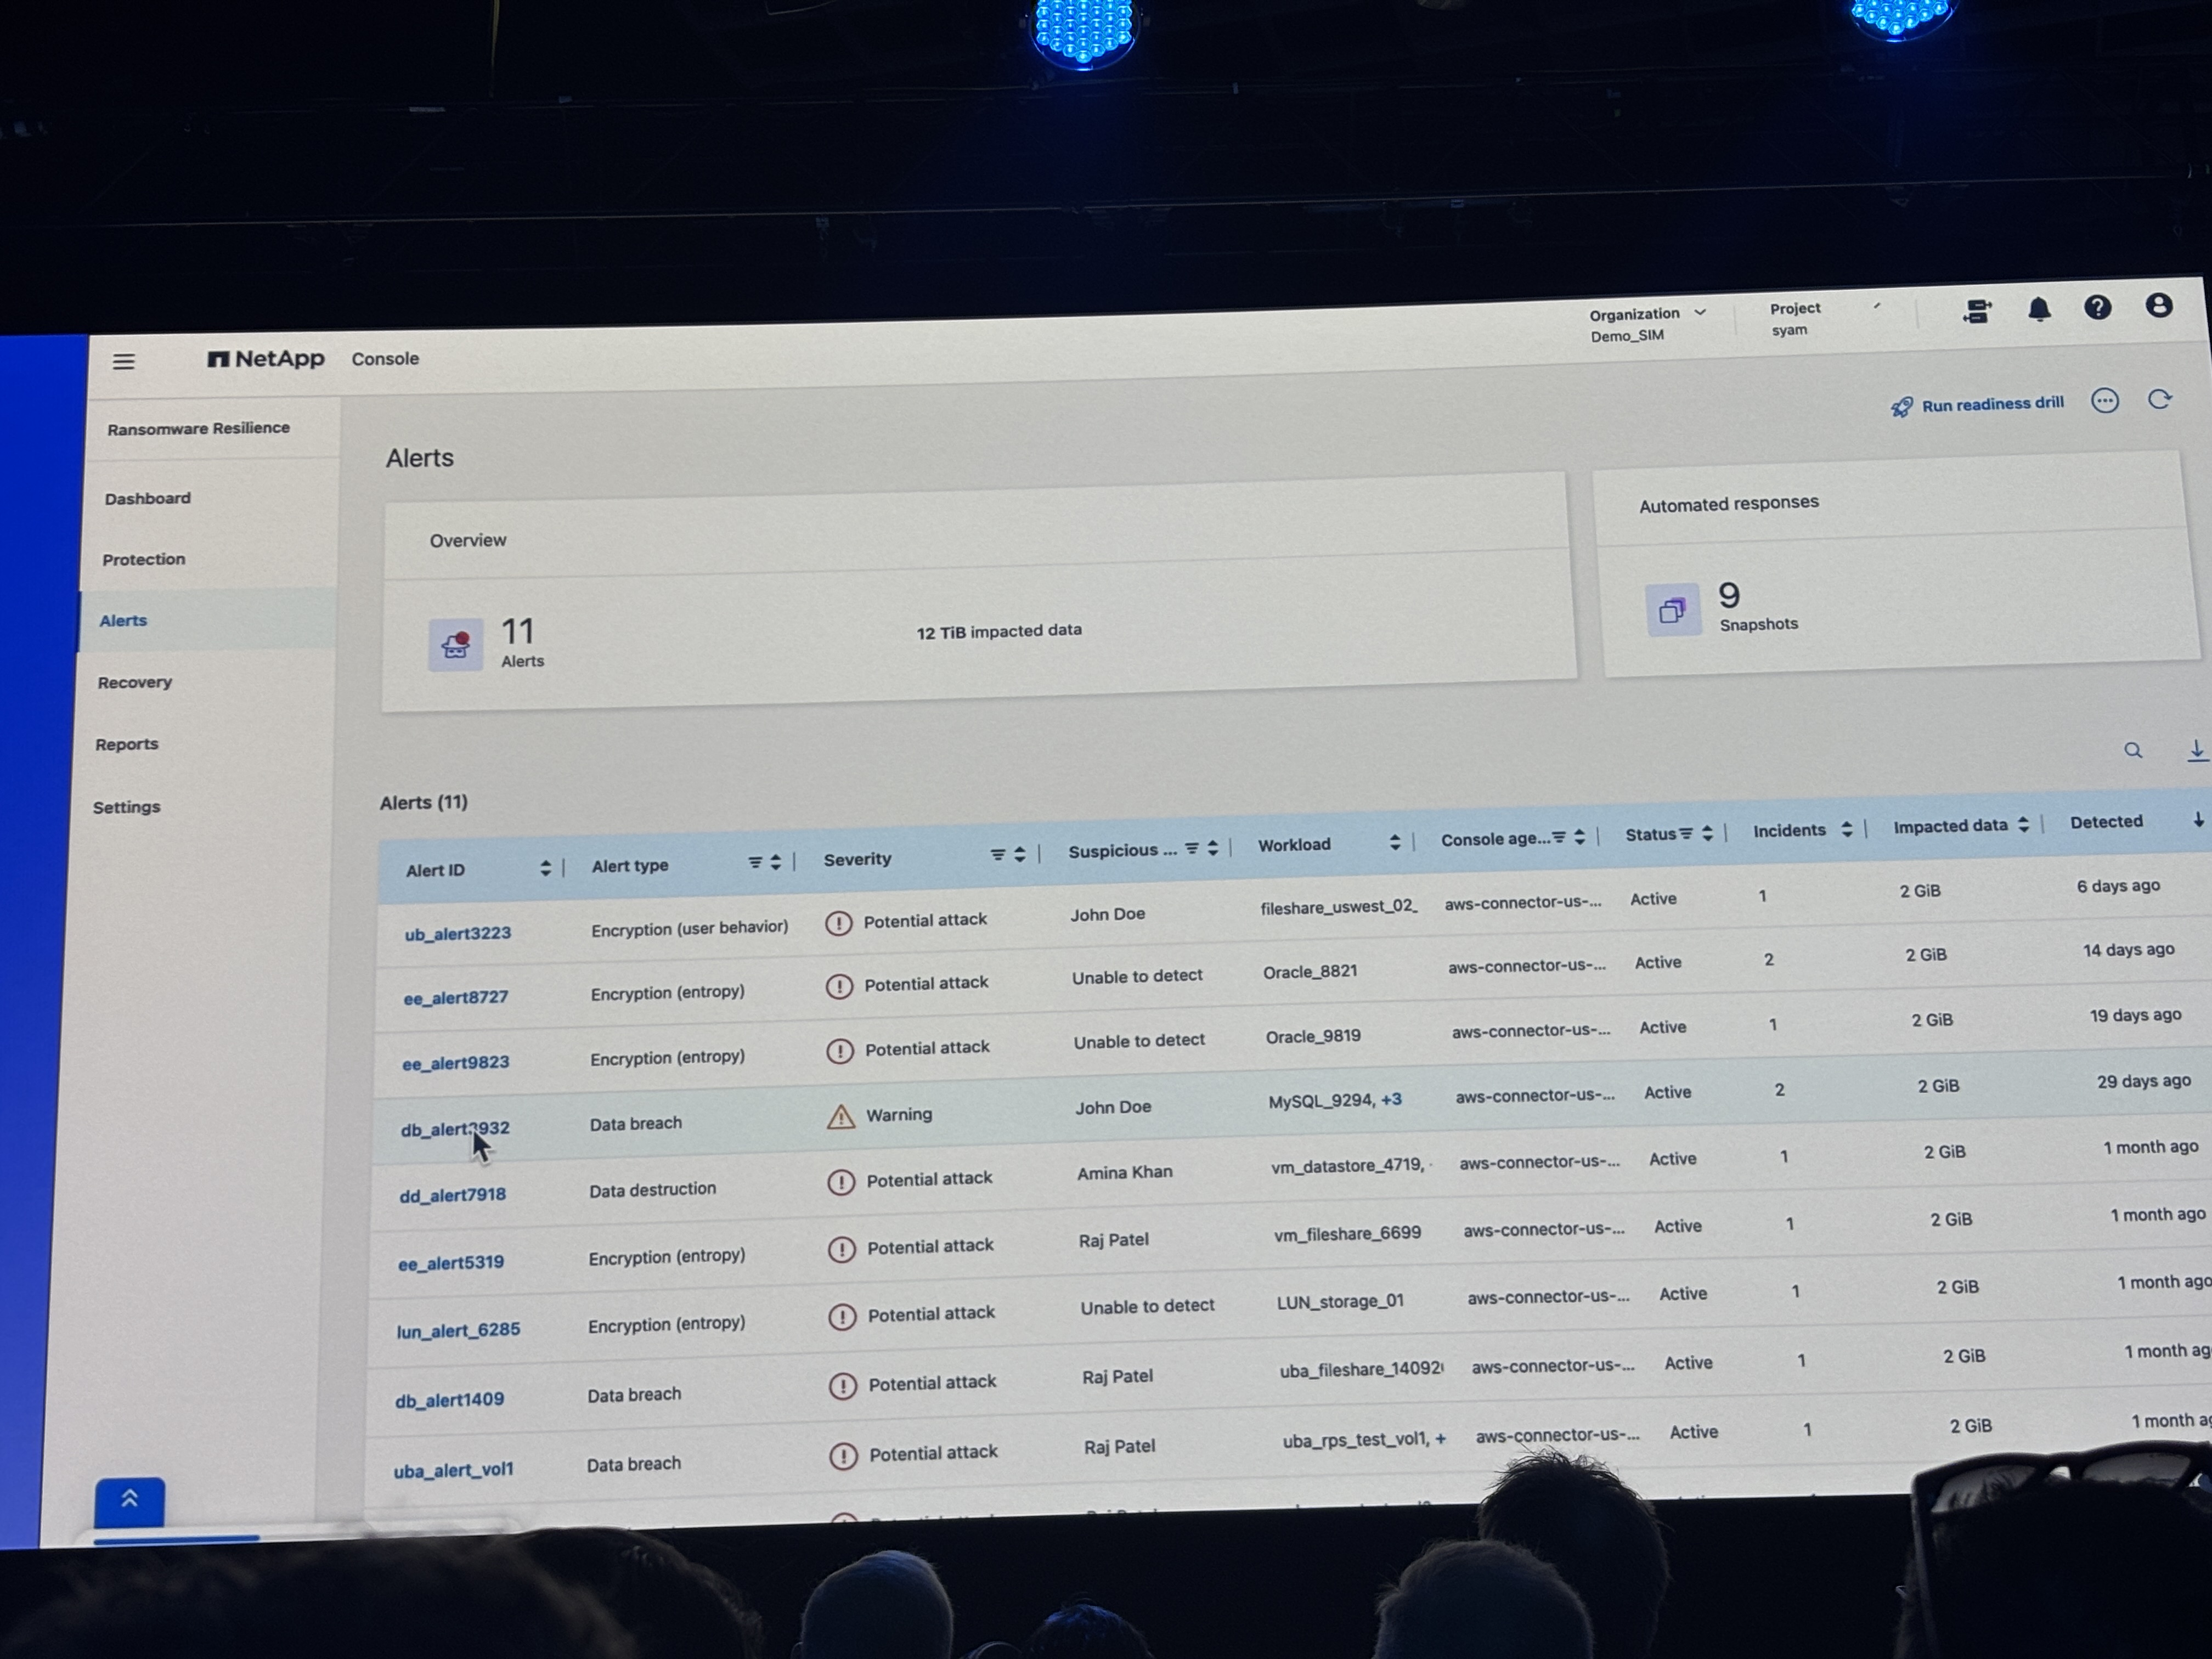2212x1659 pixels.
Task: Toggle sorting on Impacted data column
Action: pos(2023,824)
